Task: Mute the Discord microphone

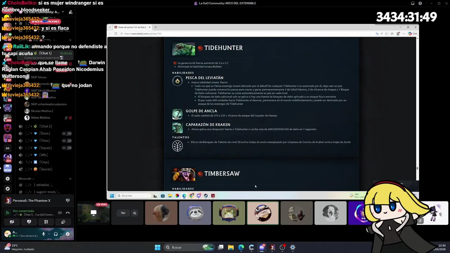Action: [x=44, y=234]
